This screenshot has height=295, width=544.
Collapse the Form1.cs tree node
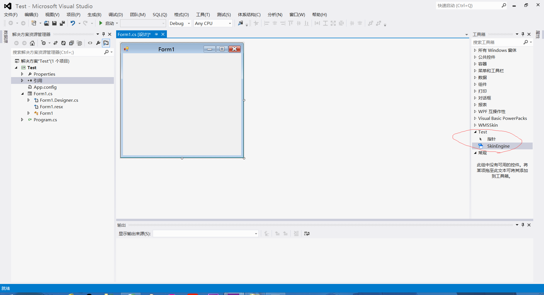click(x=22, y=94)
